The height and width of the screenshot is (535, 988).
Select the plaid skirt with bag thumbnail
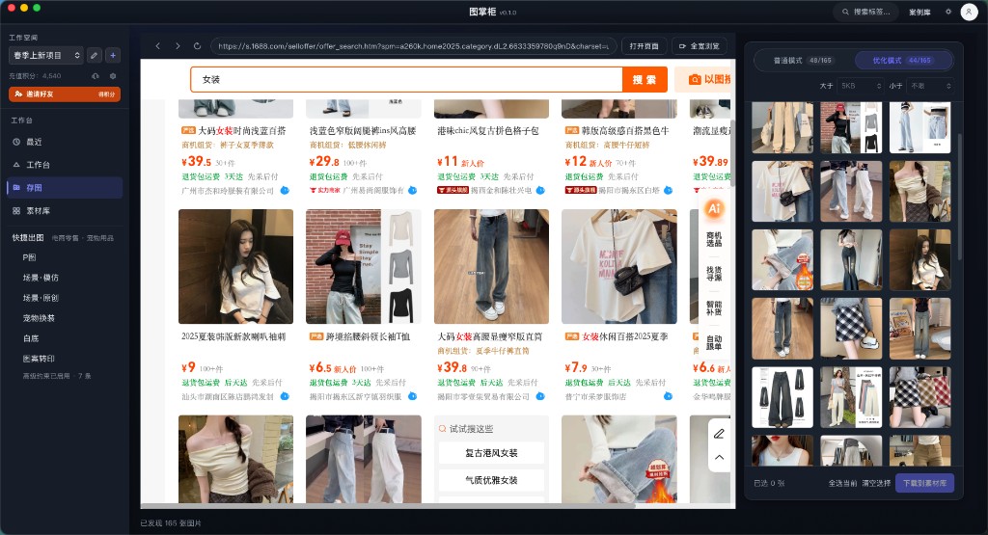pos(851,329)
